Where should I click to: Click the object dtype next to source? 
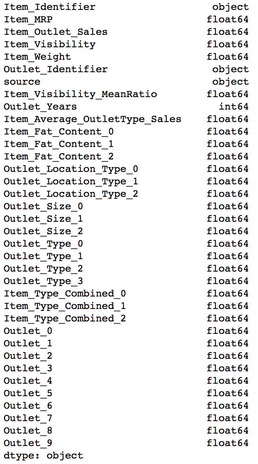coord(230,82)
